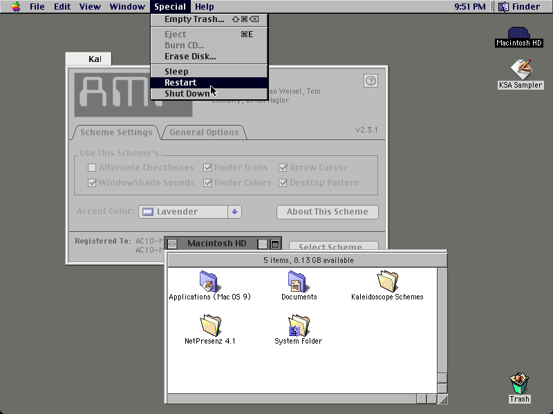This screenshot has width=553, height=414.
Task: Select the Trash icon on the desktop
Action: [519, 384]
